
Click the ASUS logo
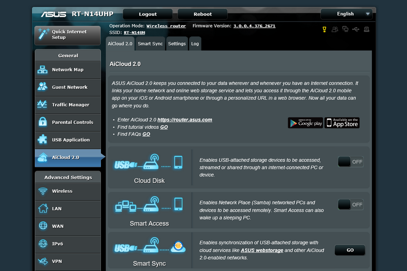pos(53,14)
